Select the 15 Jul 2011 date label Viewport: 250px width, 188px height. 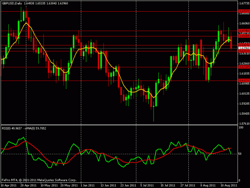[168, 186]
